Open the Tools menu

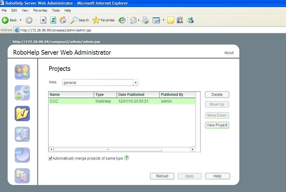pyautogui.click(x=55, y=10)
